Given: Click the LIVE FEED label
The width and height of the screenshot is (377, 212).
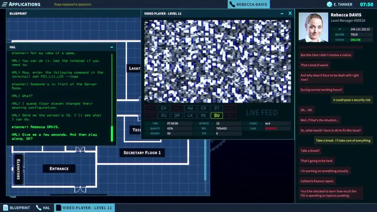Looking at the screenshot, I should click(262, 112).
